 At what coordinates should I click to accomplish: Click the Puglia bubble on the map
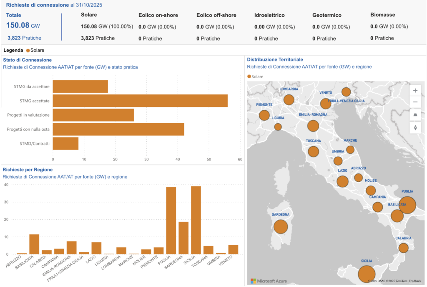pyautogui.click(x=407, y=205)
